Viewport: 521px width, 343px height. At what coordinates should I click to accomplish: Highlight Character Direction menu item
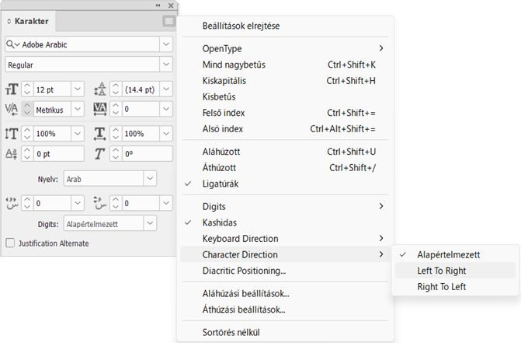pos(285,255)
